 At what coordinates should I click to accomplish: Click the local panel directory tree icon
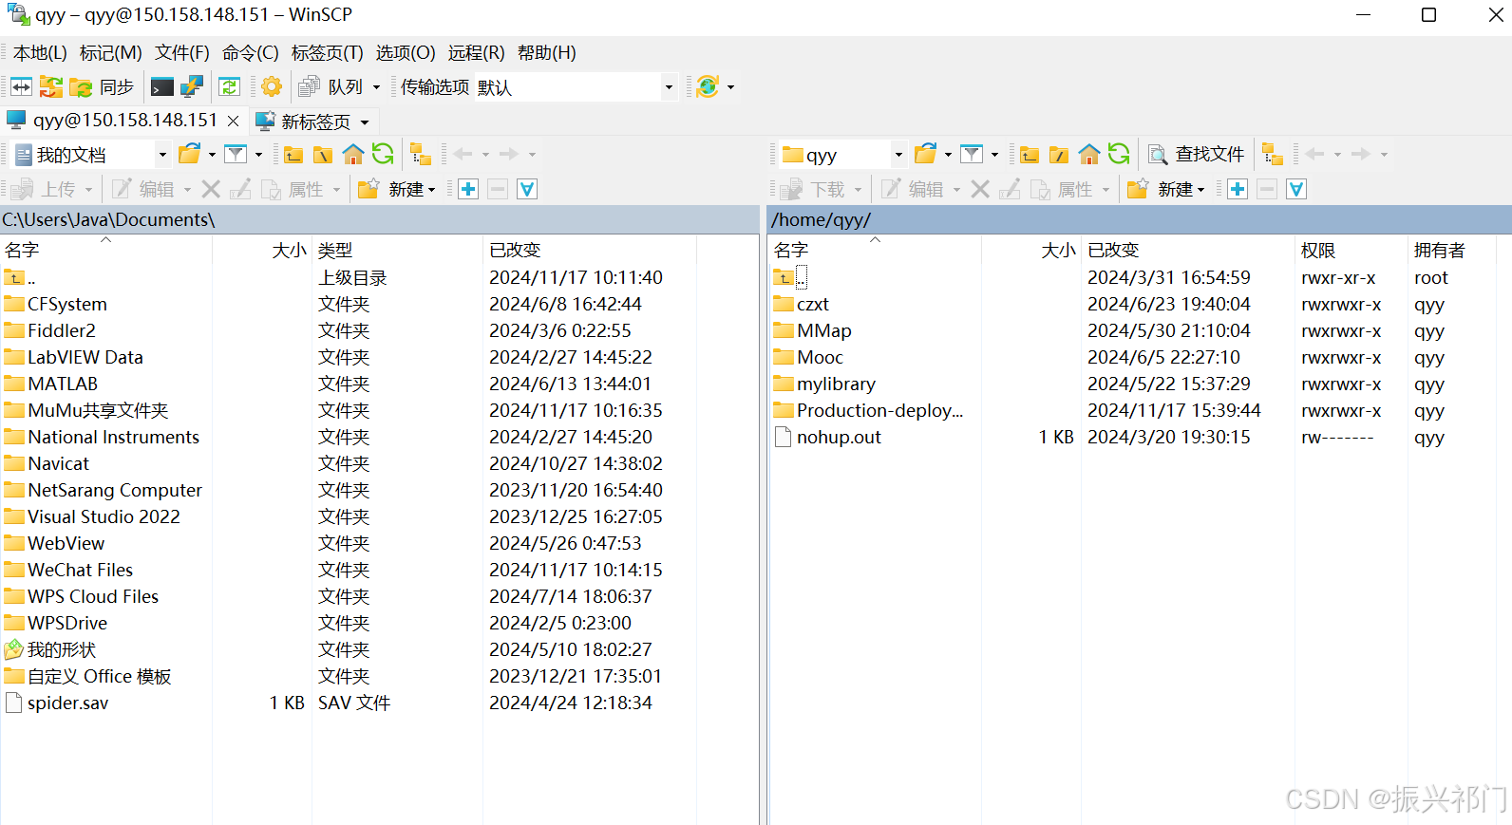420,154
